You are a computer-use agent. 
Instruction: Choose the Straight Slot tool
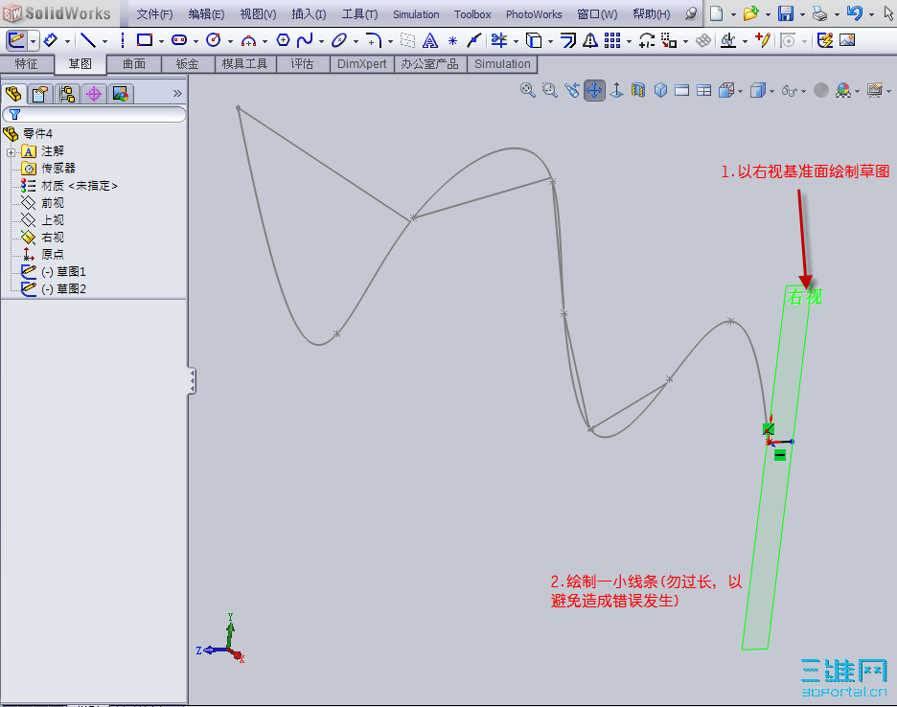[179, 40]
